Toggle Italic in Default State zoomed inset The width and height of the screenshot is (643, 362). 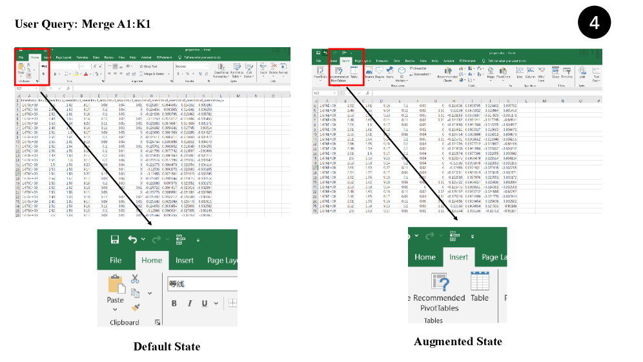tap(189, 303)
